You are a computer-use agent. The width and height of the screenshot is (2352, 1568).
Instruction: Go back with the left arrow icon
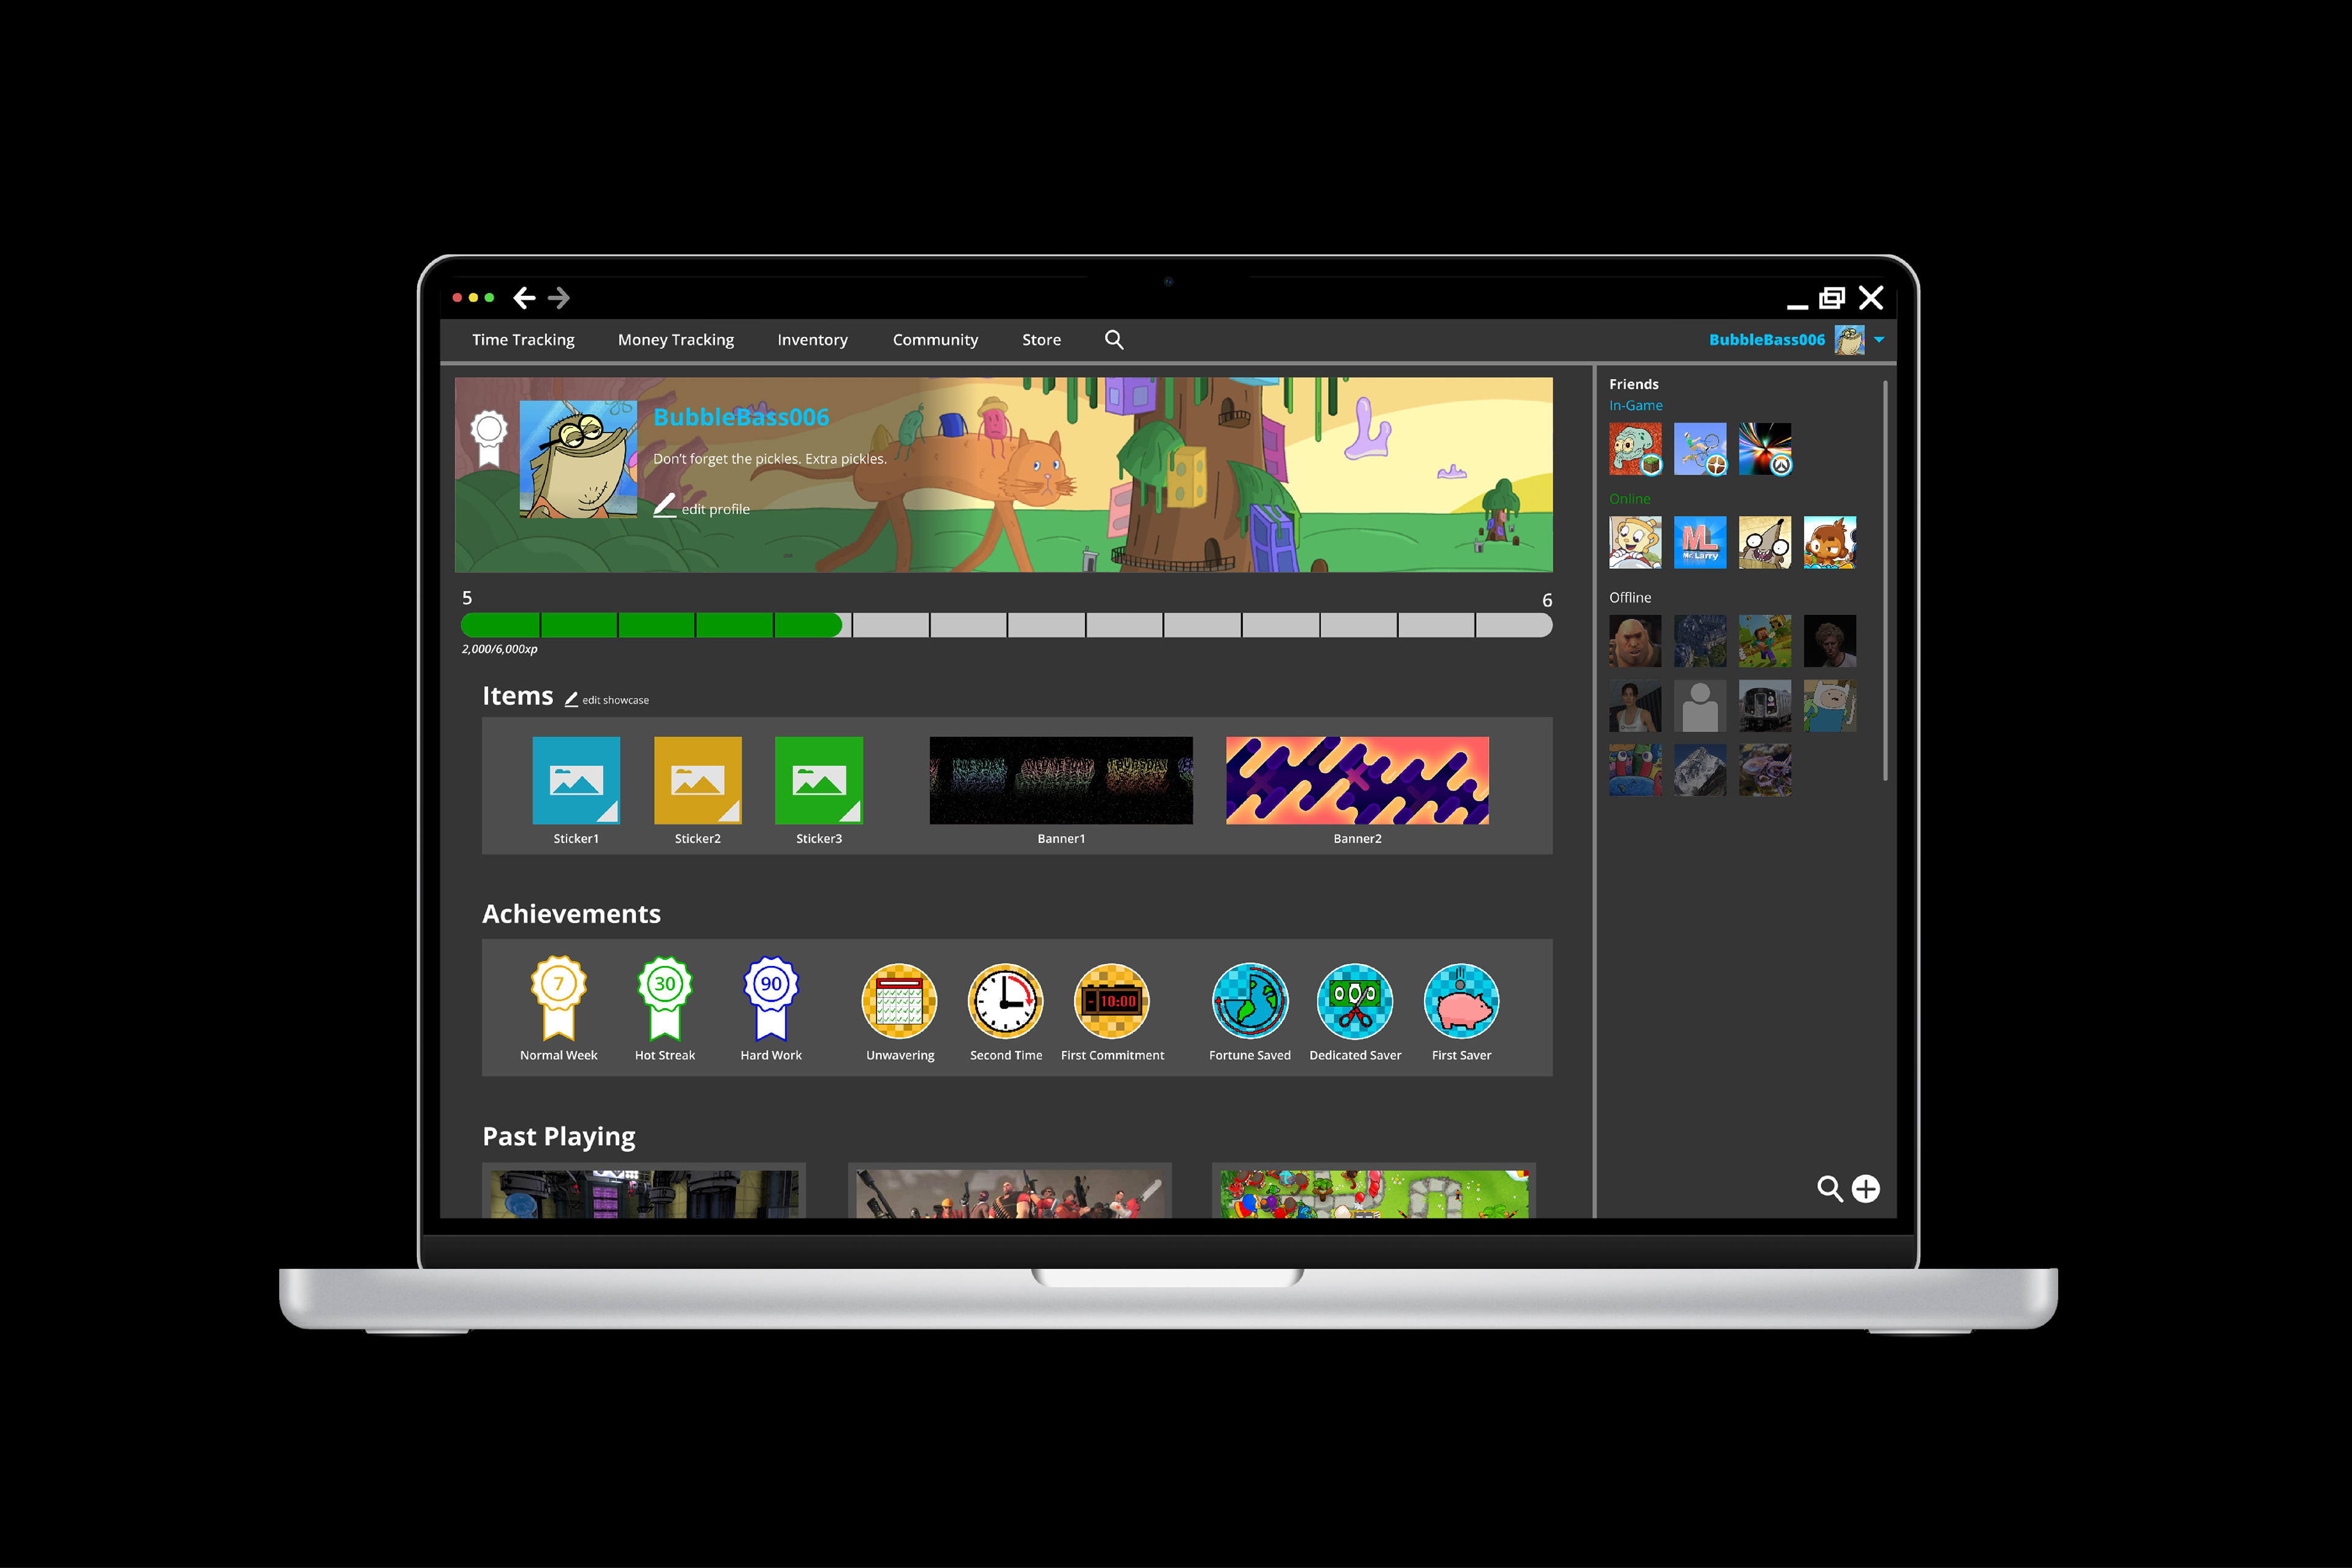(524, 298)
